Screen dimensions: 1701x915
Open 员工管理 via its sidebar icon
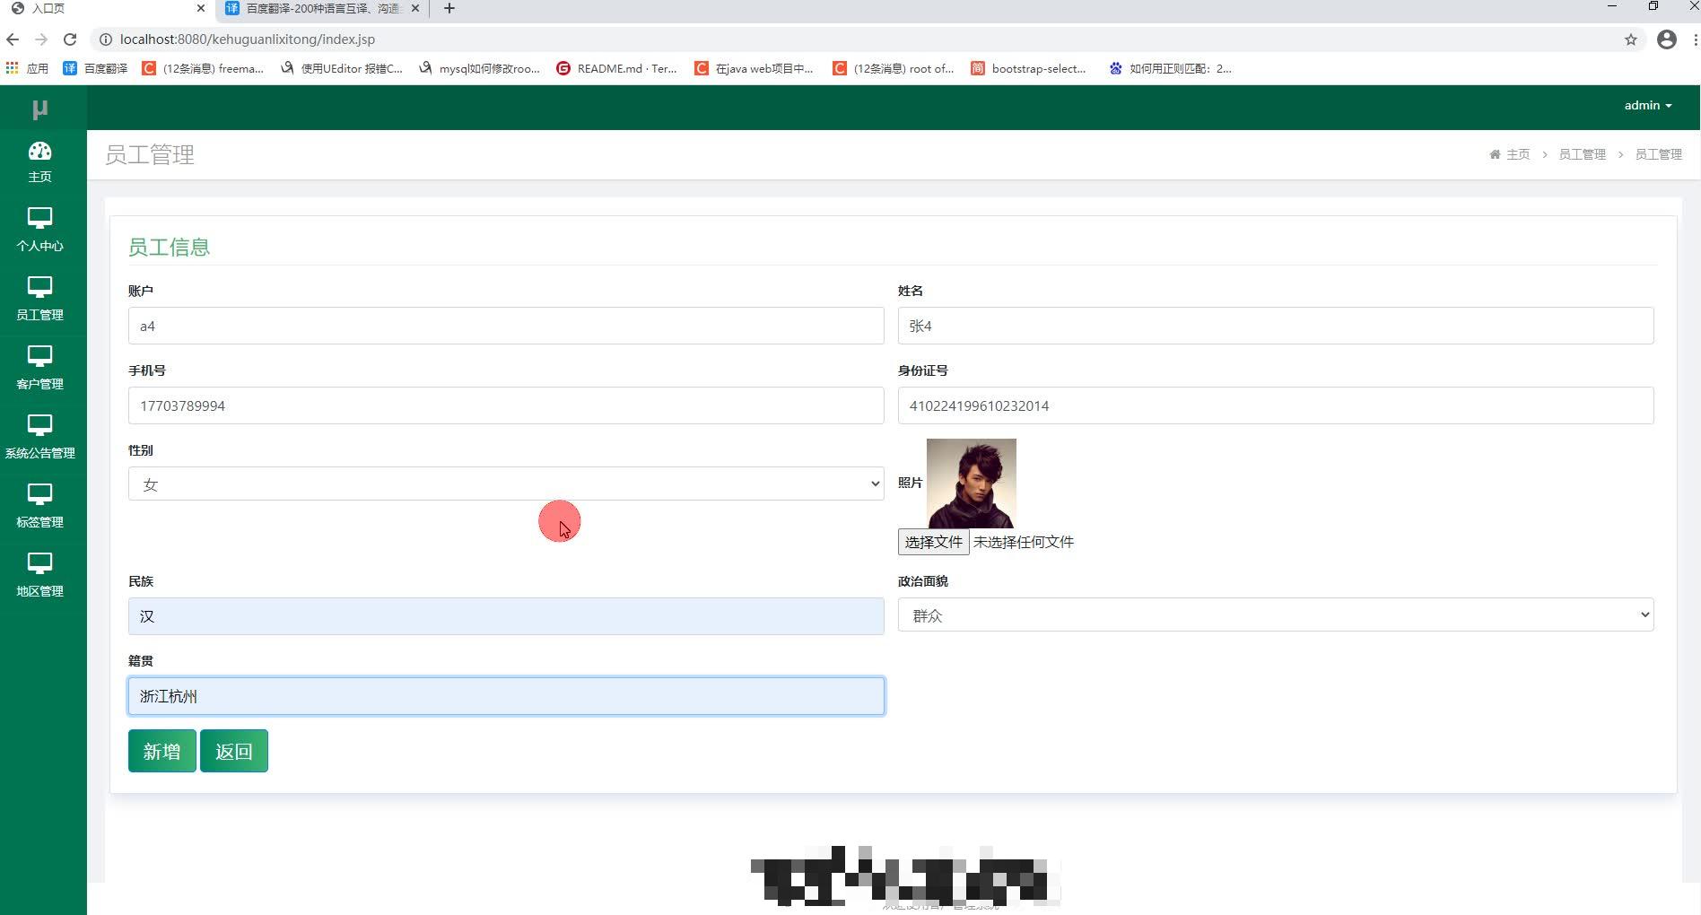pyautogui.click(x=39, y=298)
